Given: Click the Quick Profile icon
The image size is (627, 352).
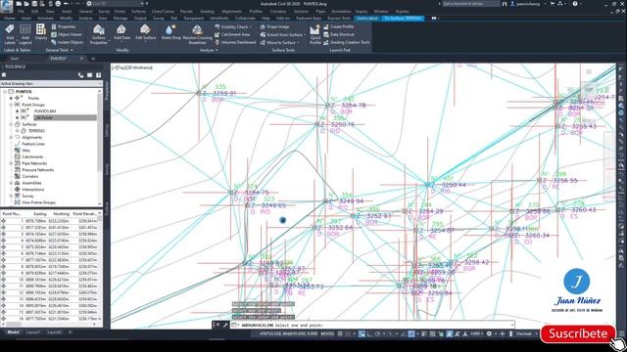Looking at the screenshot, I should [x=315, y=34].
